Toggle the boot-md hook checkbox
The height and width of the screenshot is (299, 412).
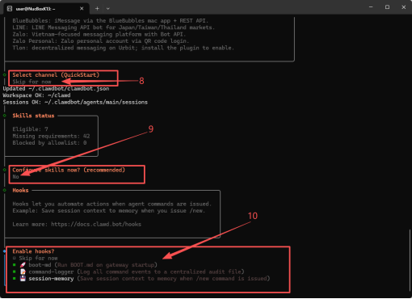pos(15,265)
